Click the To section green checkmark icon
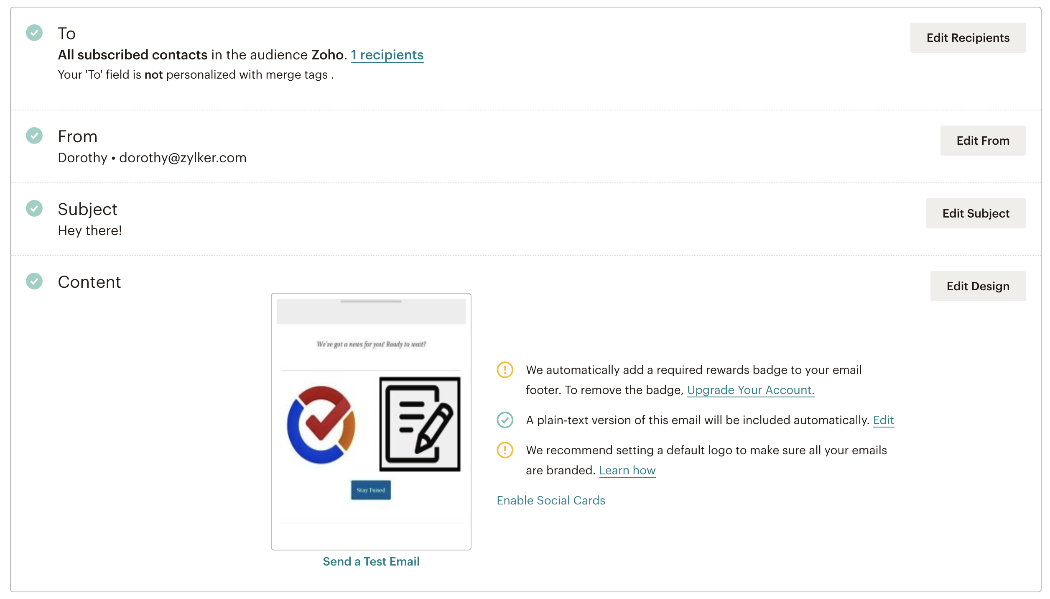The image size is (1050, 599). [x=34, y=33]
